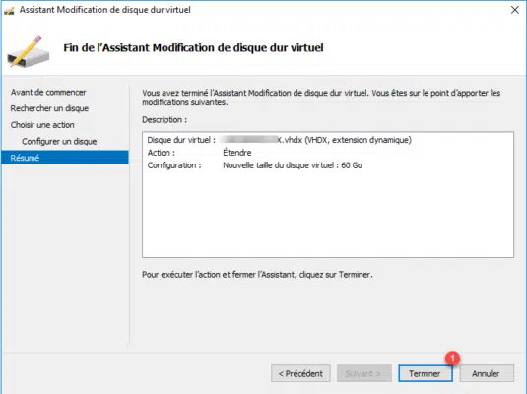Go to the Avant de commencer step
The height and width of the screenshot is (394, 527).
point(48,93)
